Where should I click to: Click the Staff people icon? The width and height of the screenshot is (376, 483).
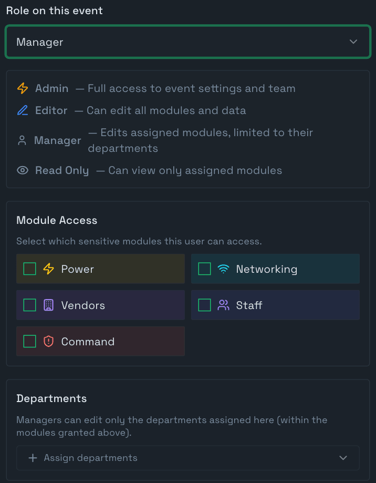pos(223,305)
